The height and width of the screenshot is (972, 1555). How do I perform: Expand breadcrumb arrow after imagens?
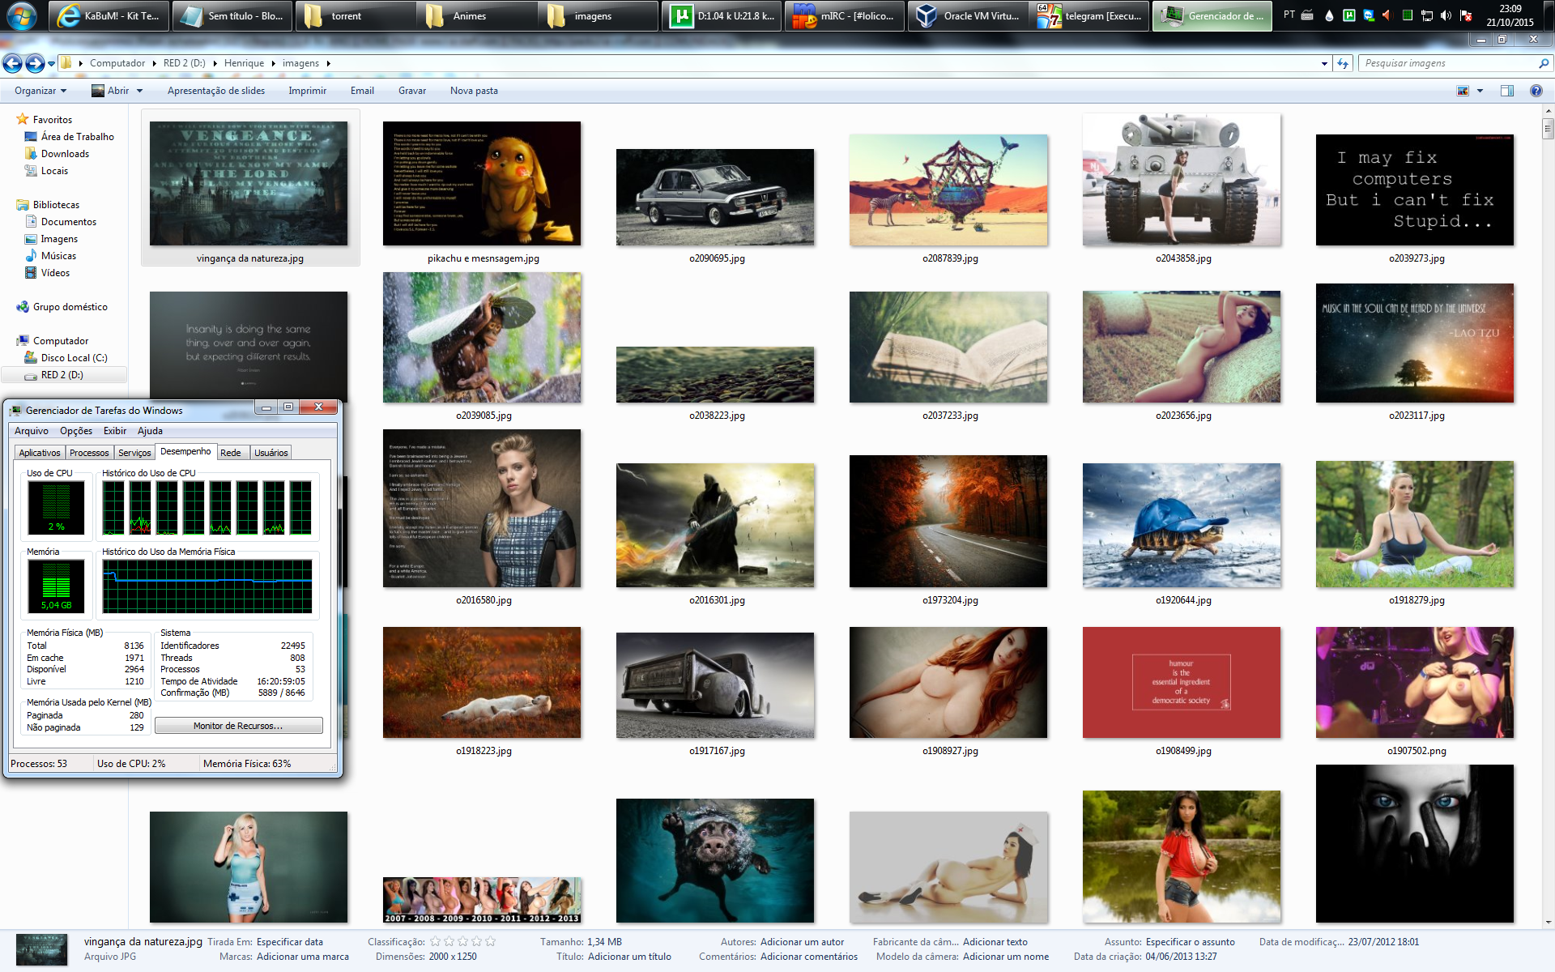pyautogui.click(x=328, y=63)
